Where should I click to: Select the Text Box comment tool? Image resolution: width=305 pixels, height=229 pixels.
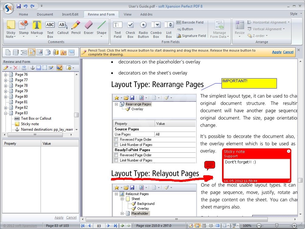click(x=50, y=29)
